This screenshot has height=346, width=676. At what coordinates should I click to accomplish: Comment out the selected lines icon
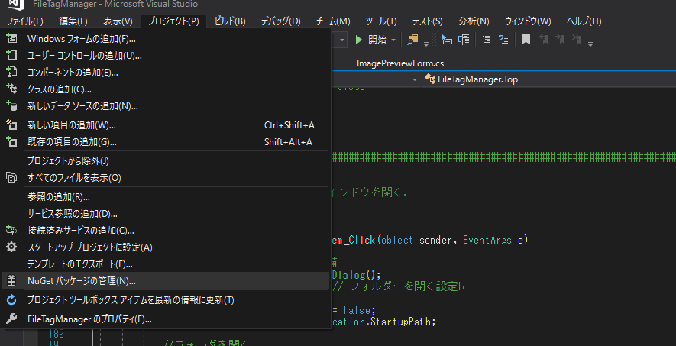pos(487,40)
